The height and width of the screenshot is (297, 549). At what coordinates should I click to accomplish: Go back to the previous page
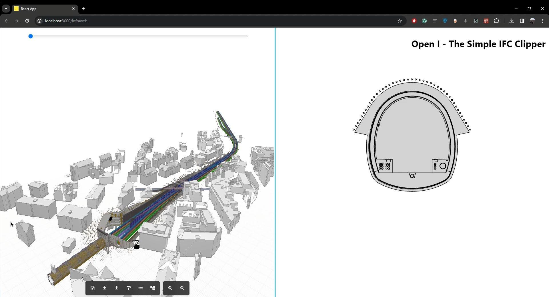click(x=7, y=21)
